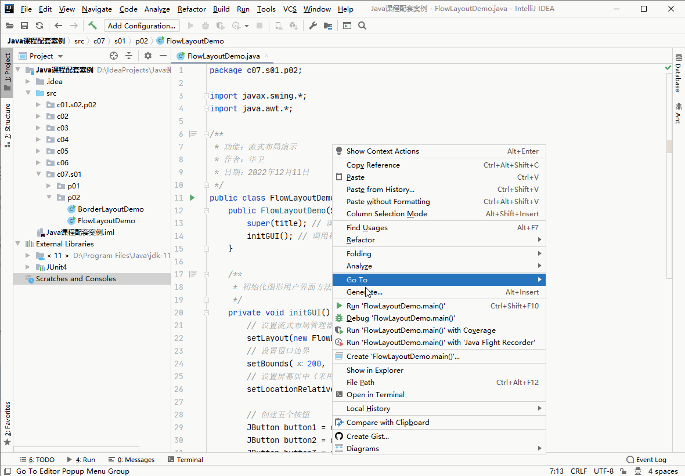Click the Javadoc render gutter icon at line 6
Screen dimensions: 685x476
(193, 134)
